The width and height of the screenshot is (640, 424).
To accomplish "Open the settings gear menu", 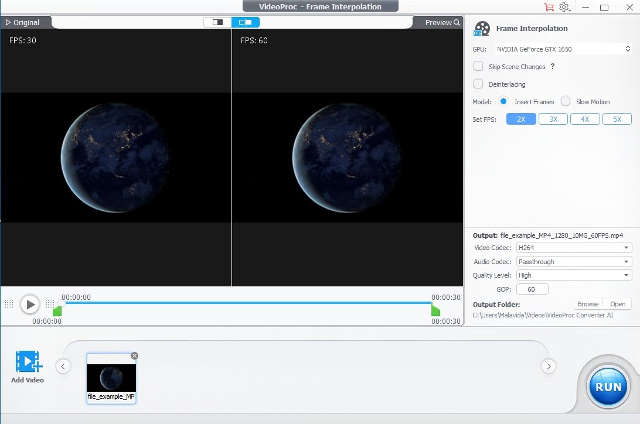I will [x=564, y=7].
